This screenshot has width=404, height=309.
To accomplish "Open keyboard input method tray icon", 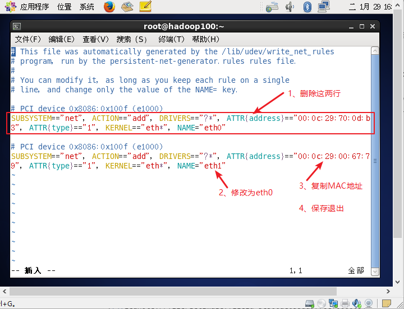I will 272,7.
